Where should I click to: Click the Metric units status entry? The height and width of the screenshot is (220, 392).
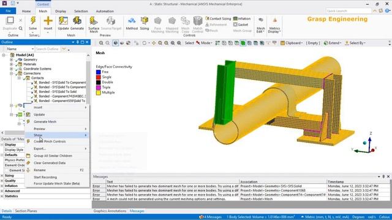click(325, 217)
